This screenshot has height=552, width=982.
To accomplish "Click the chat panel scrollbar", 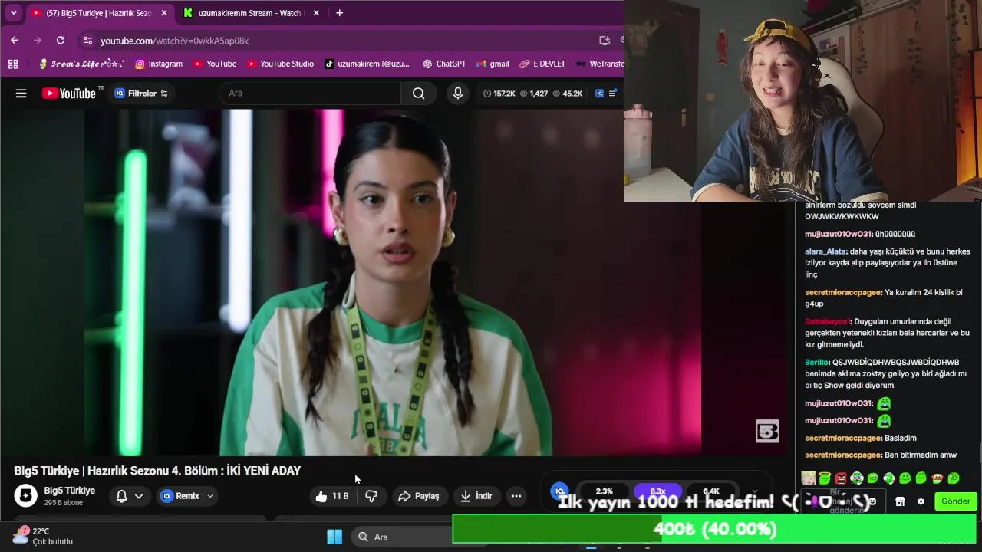I will click(x=979, y=453).
